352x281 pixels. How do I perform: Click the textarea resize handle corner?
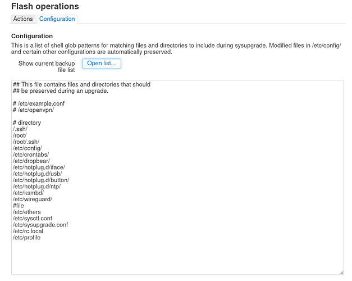click(x=341, y=273)
